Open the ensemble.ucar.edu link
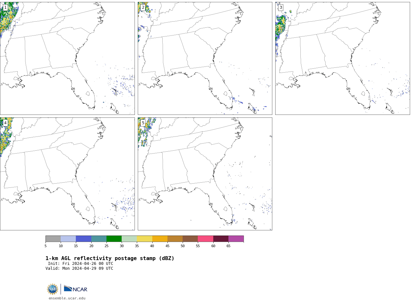 [x=67, y=298]
